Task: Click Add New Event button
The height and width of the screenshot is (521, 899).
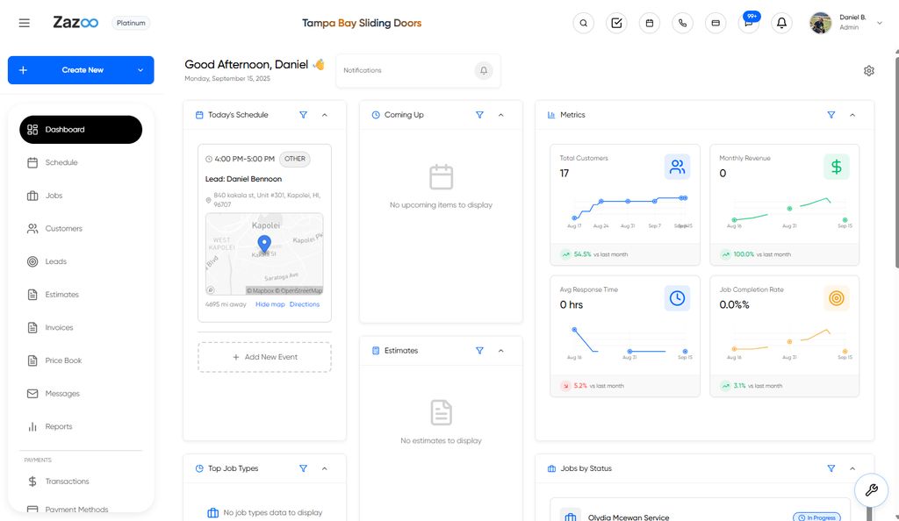Action: [264, 357]
